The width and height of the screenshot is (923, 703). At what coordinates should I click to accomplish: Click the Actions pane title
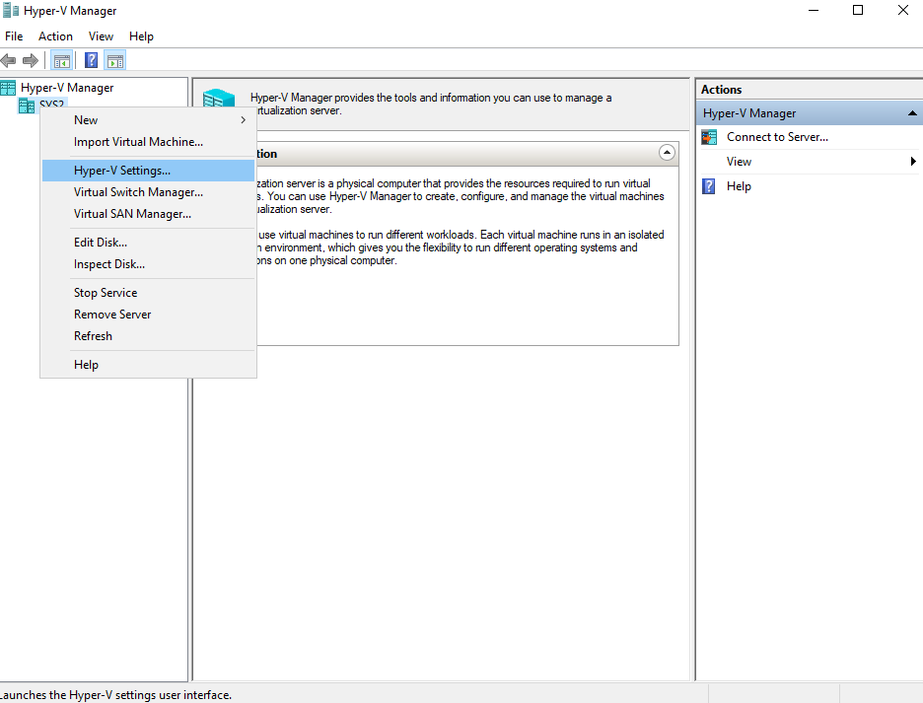721,90
